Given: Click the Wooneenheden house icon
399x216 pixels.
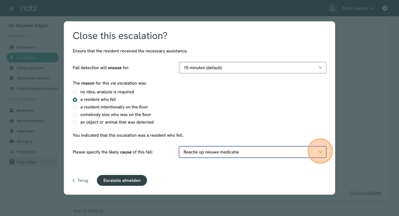Looking at the screenshot, I should [12, 121].
